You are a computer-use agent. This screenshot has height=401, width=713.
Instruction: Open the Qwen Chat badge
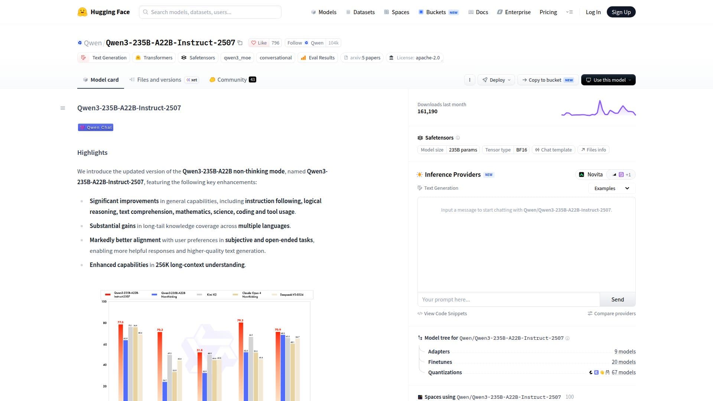tap(95, 127)
